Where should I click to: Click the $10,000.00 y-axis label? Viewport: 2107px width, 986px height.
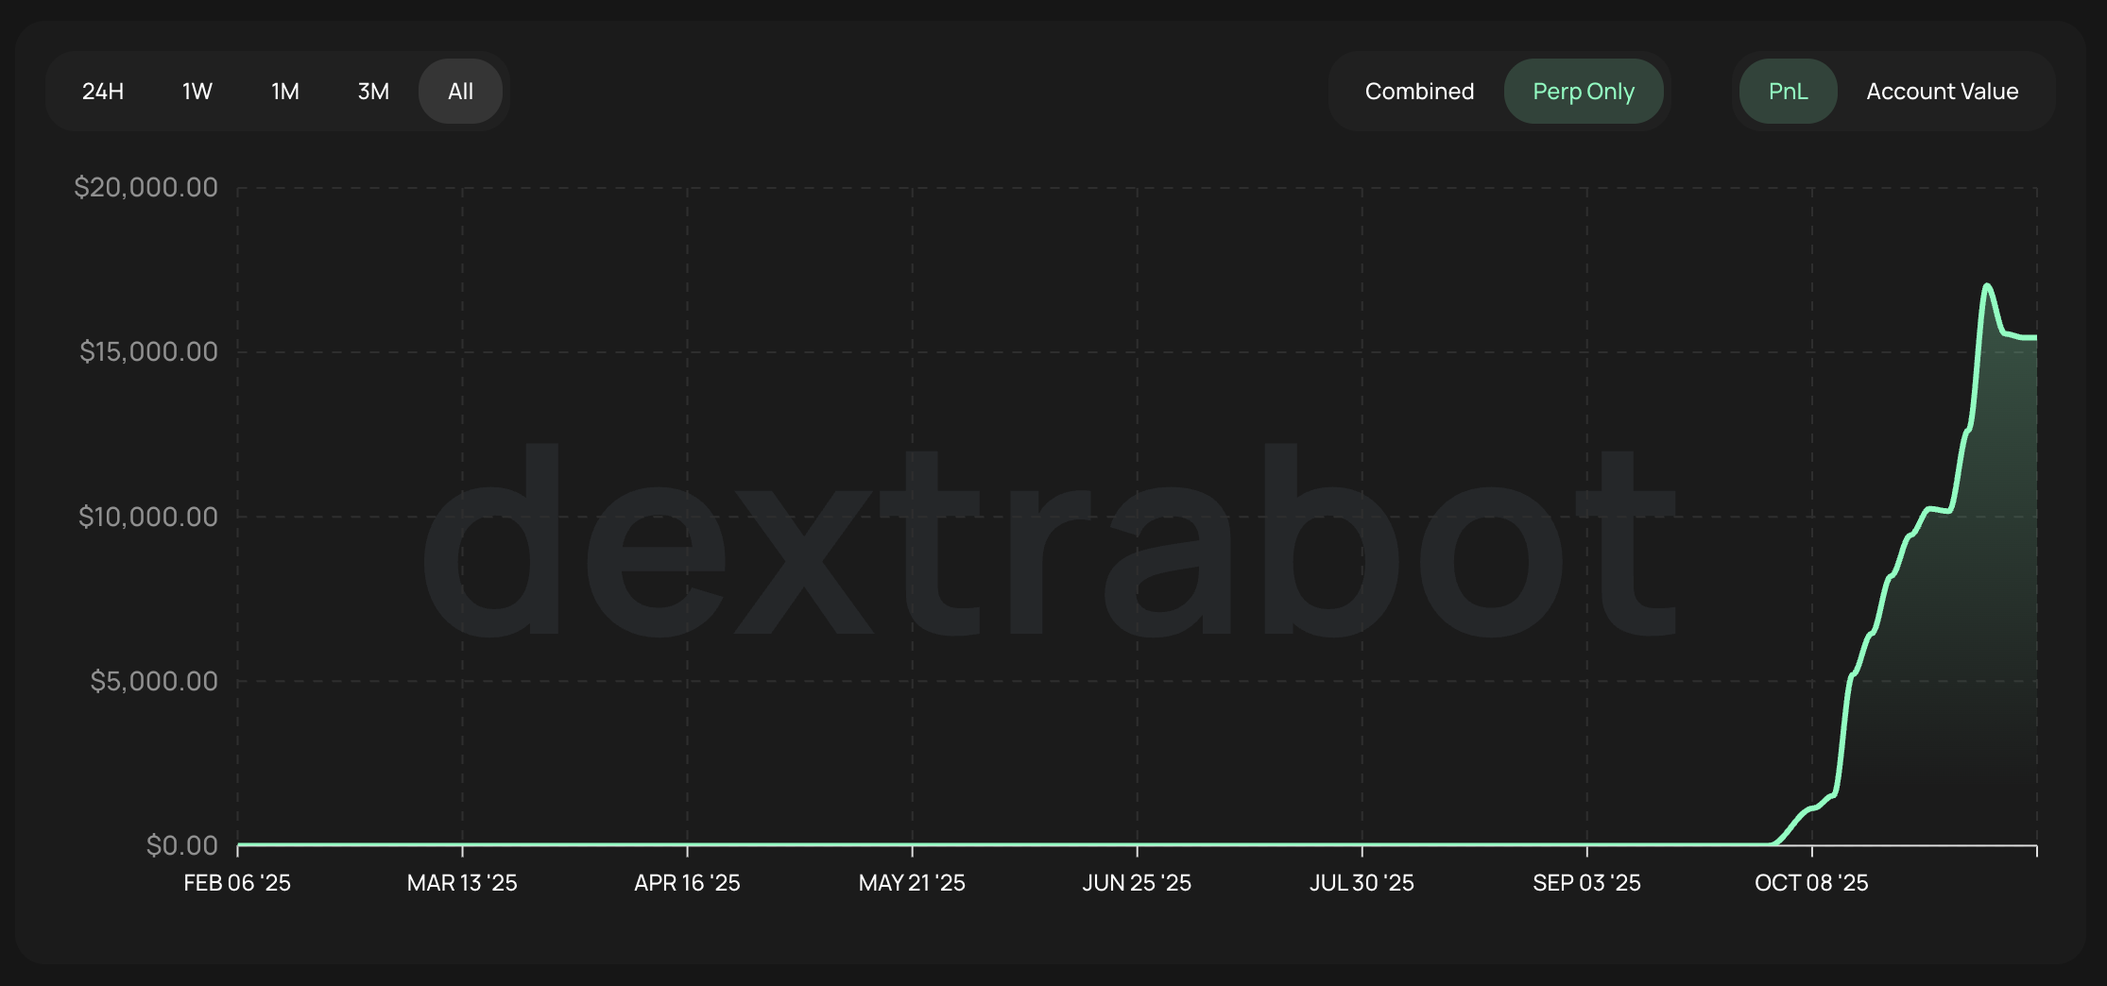[x=148, y=517]
